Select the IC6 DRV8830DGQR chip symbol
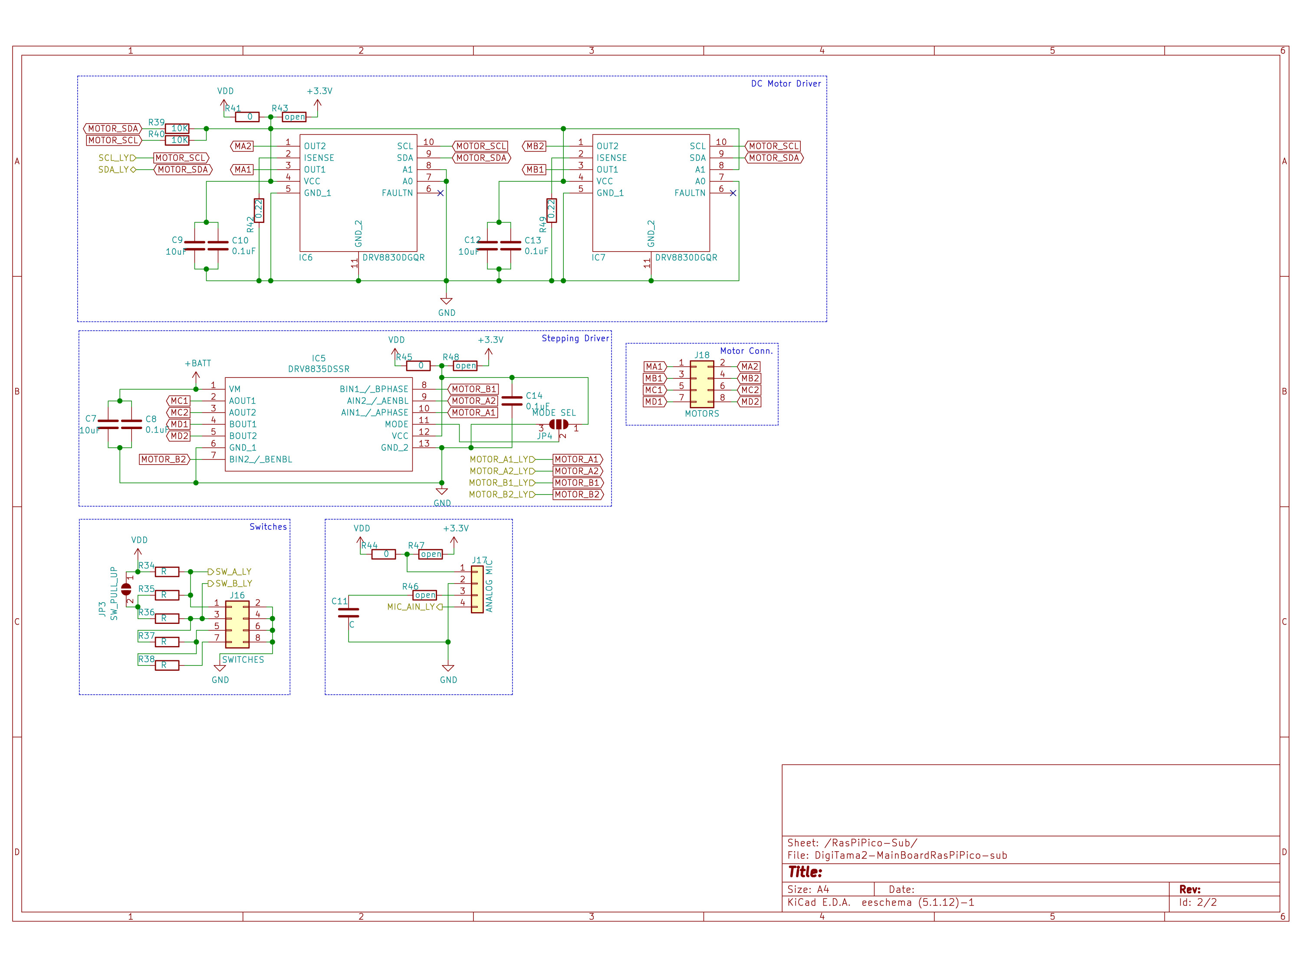 [358, 193]
